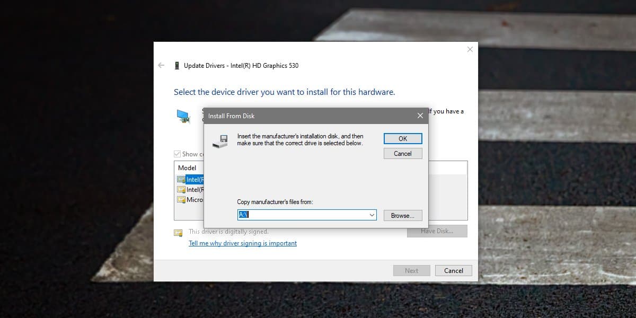Select the first Intel(R) driver model row

click(x=190, y=180)
